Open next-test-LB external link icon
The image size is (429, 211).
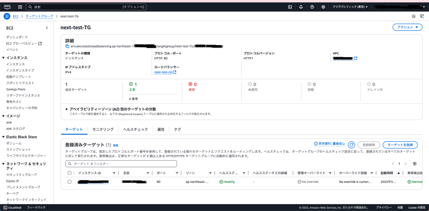coord(174,72)
